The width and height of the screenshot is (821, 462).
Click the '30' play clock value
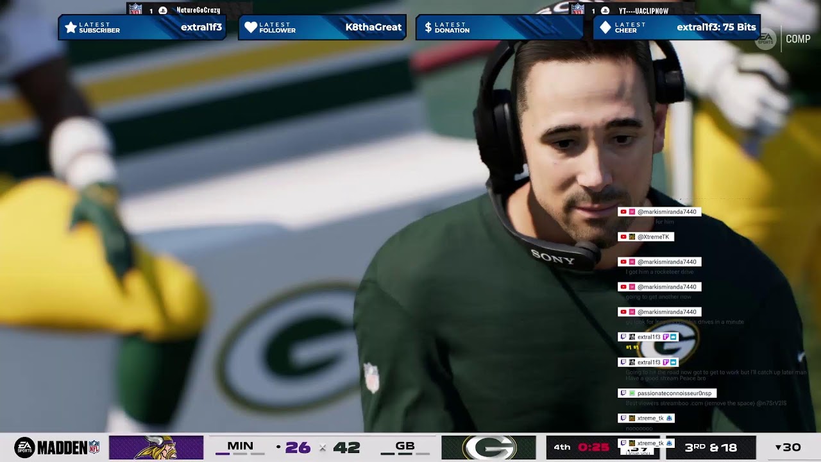pos(792,448)
